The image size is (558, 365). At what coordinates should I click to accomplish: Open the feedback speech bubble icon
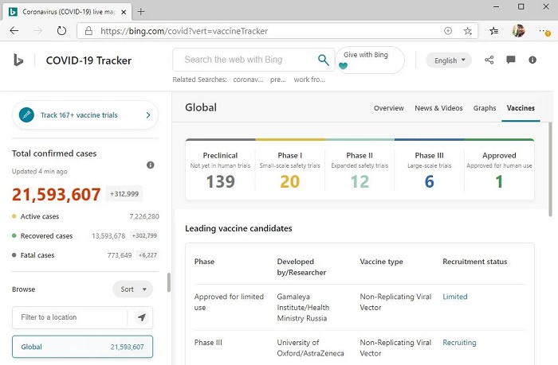[511, 60]
